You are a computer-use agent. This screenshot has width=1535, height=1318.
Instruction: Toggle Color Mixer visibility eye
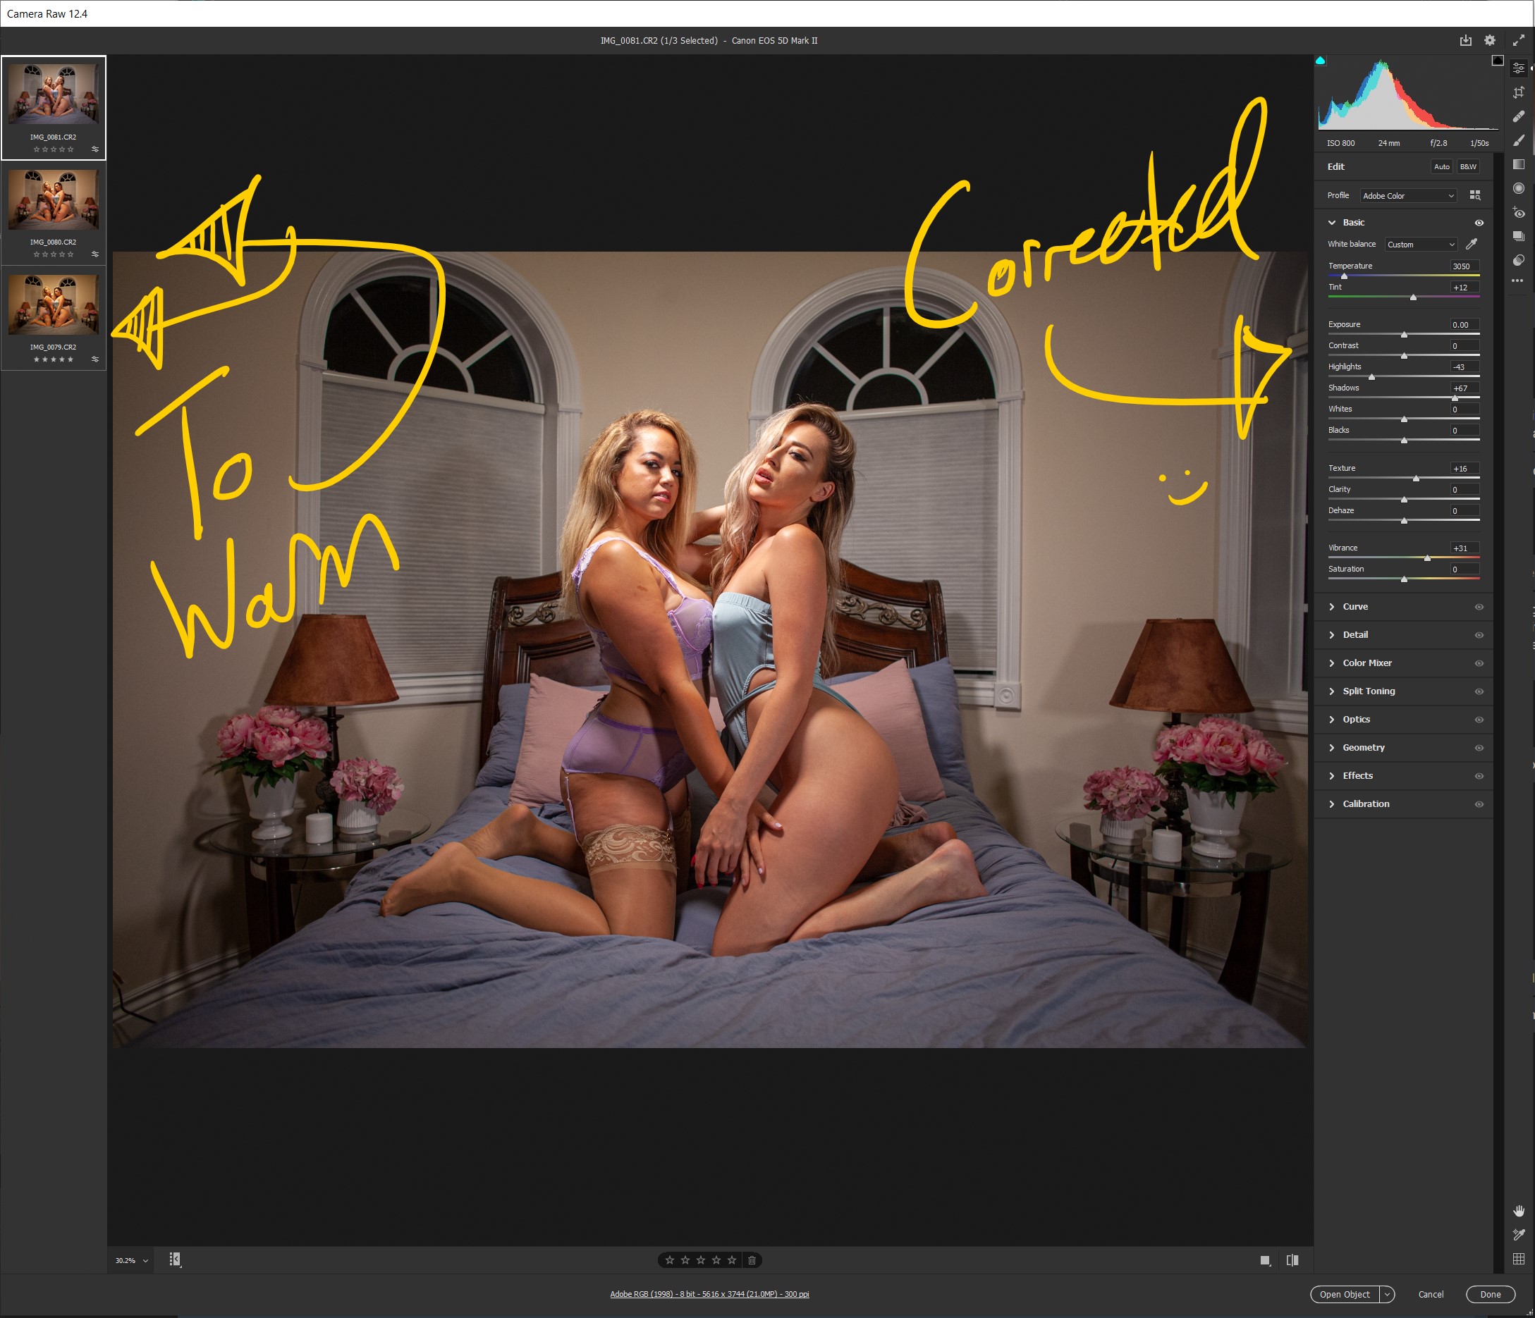[x=1479, y=663]
